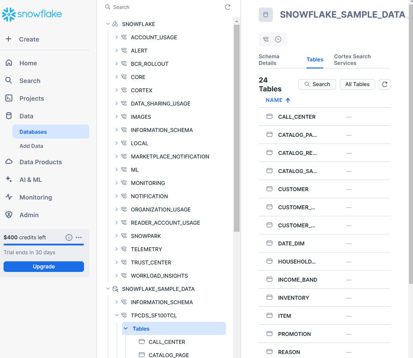Expand the IMAGES schema
Viewport: 413px width, 358px height.
[x=116, y=117]
